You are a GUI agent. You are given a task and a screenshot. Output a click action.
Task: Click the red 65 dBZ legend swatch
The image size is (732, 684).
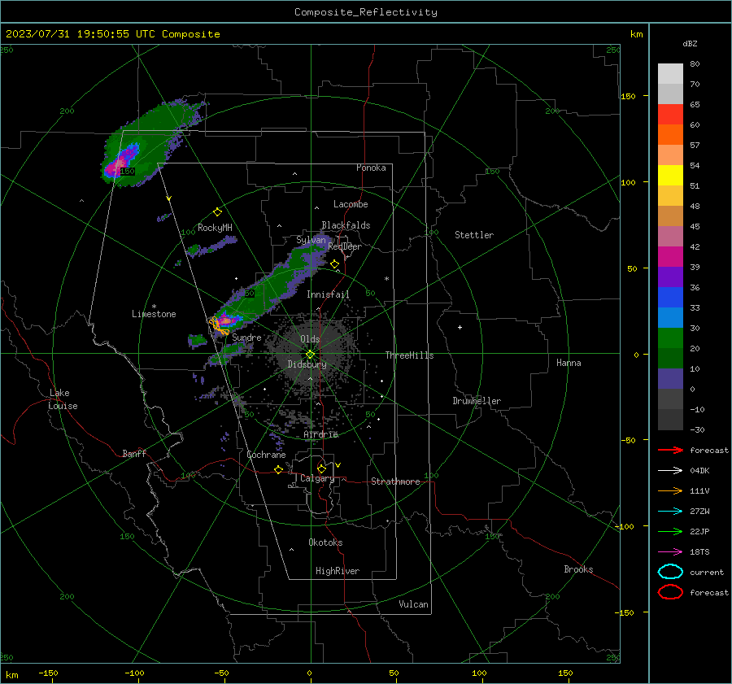(670, 114)
